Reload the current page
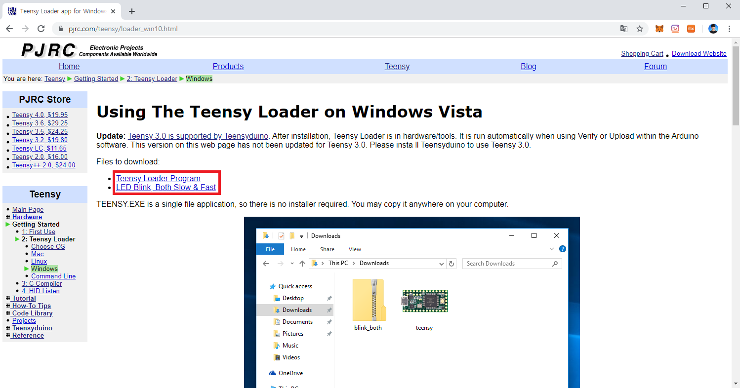 [41, 29]
